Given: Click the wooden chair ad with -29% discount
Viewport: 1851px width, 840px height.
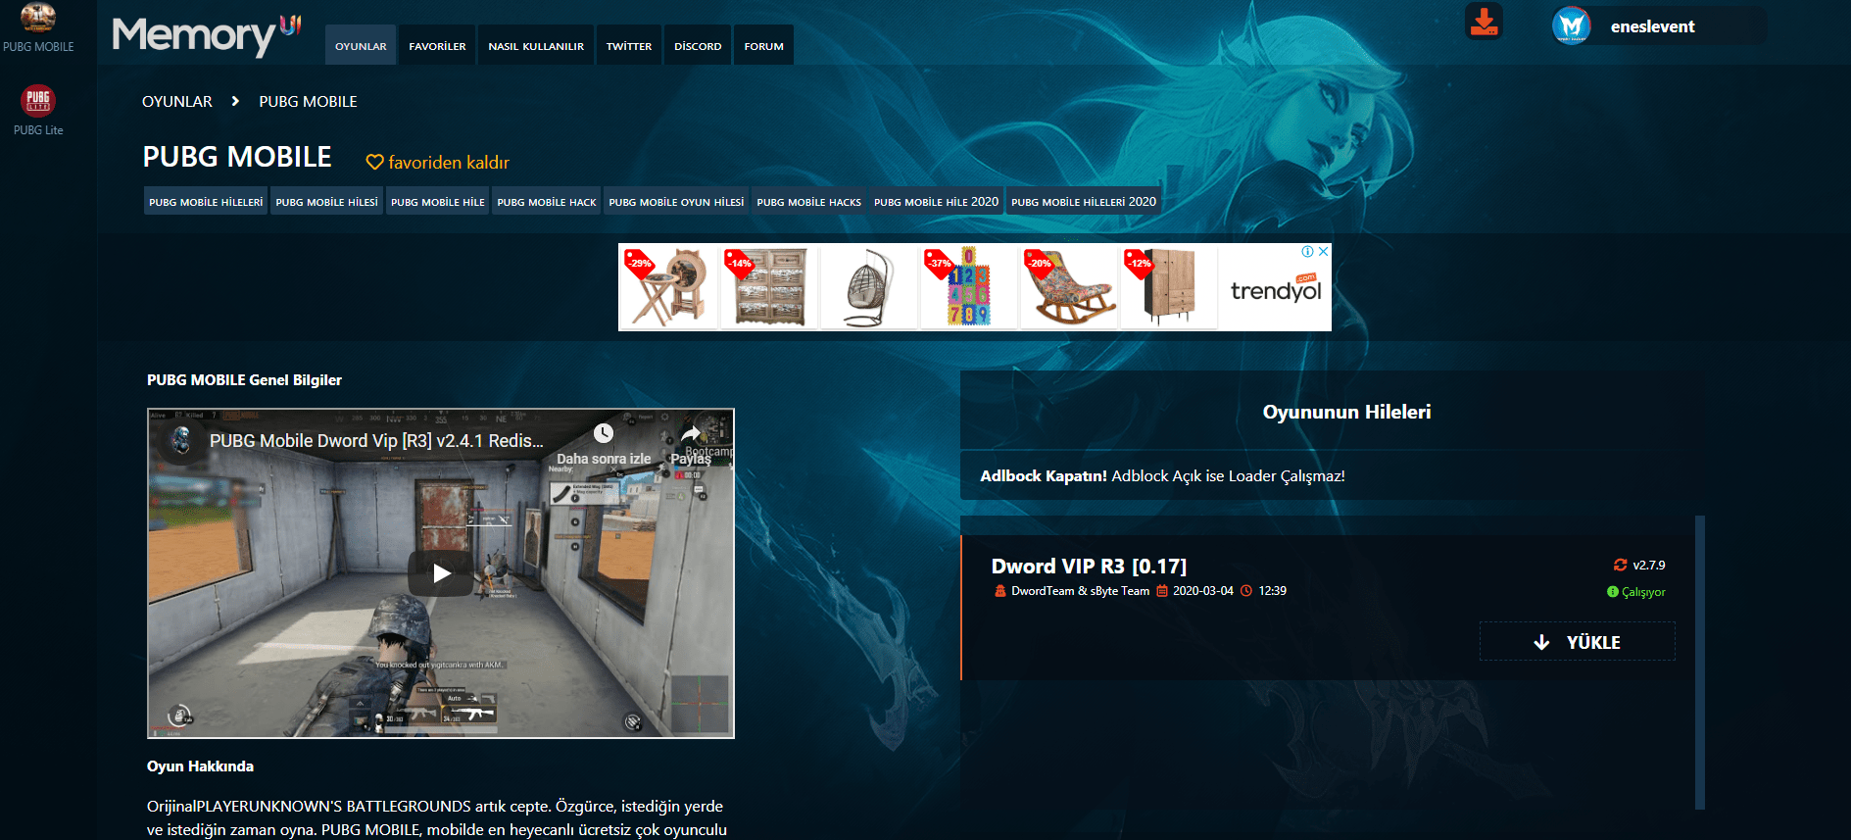Looking at the screenshot, I should tap(669, 287).
